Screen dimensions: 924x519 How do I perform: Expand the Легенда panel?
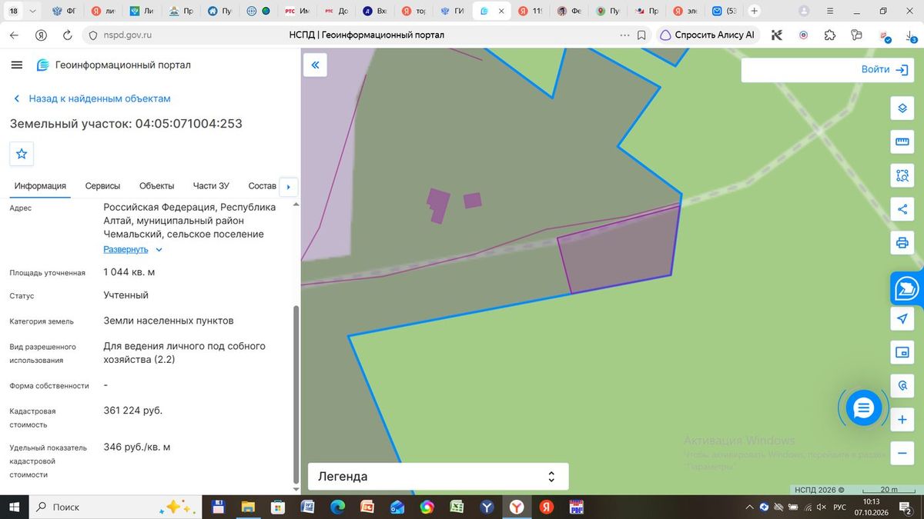tap(438, 477)
